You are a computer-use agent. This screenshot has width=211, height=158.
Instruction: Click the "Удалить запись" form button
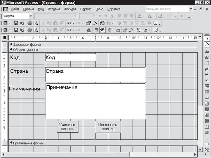(x=66, y=126)
